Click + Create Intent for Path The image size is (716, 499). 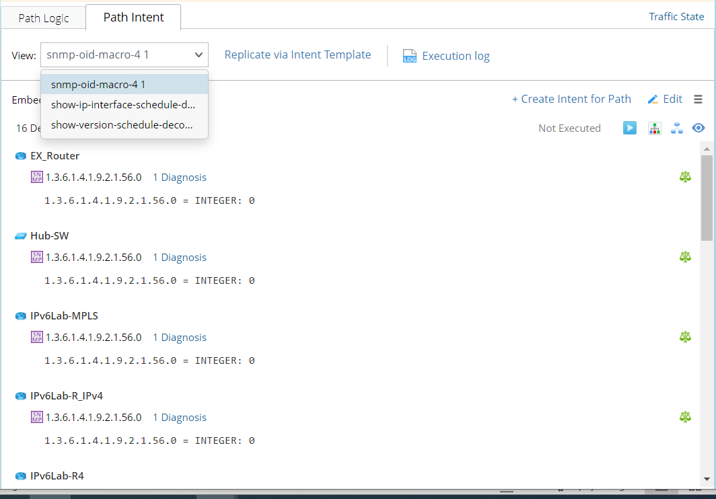pos(571,99)
